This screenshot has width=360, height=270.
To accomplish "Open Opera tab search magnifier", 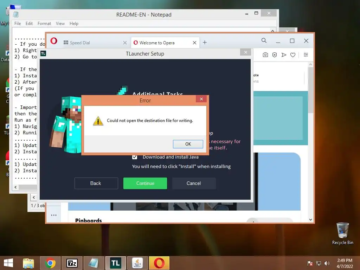I will pos(264,41).
